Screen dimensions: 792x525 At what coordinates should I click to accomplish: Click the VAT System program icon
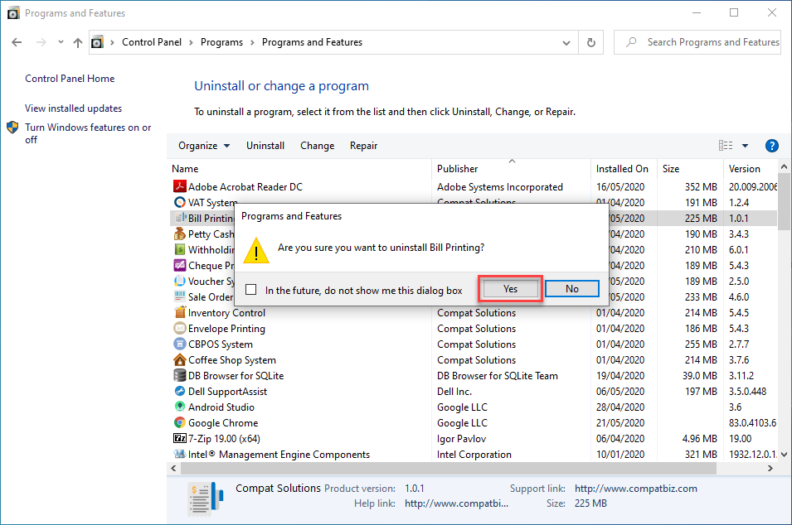tap(179, 202)
